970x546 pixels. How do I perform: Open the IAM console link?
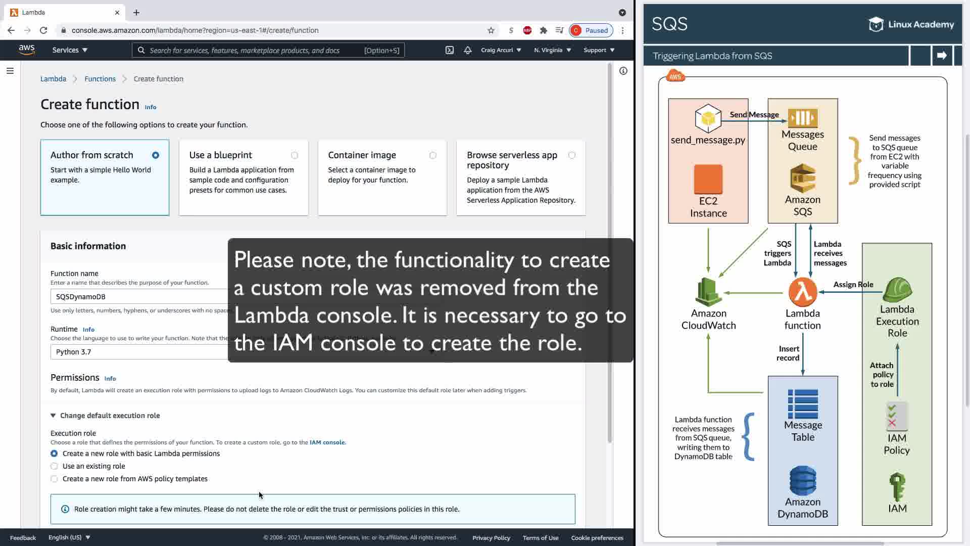[327, 442]
